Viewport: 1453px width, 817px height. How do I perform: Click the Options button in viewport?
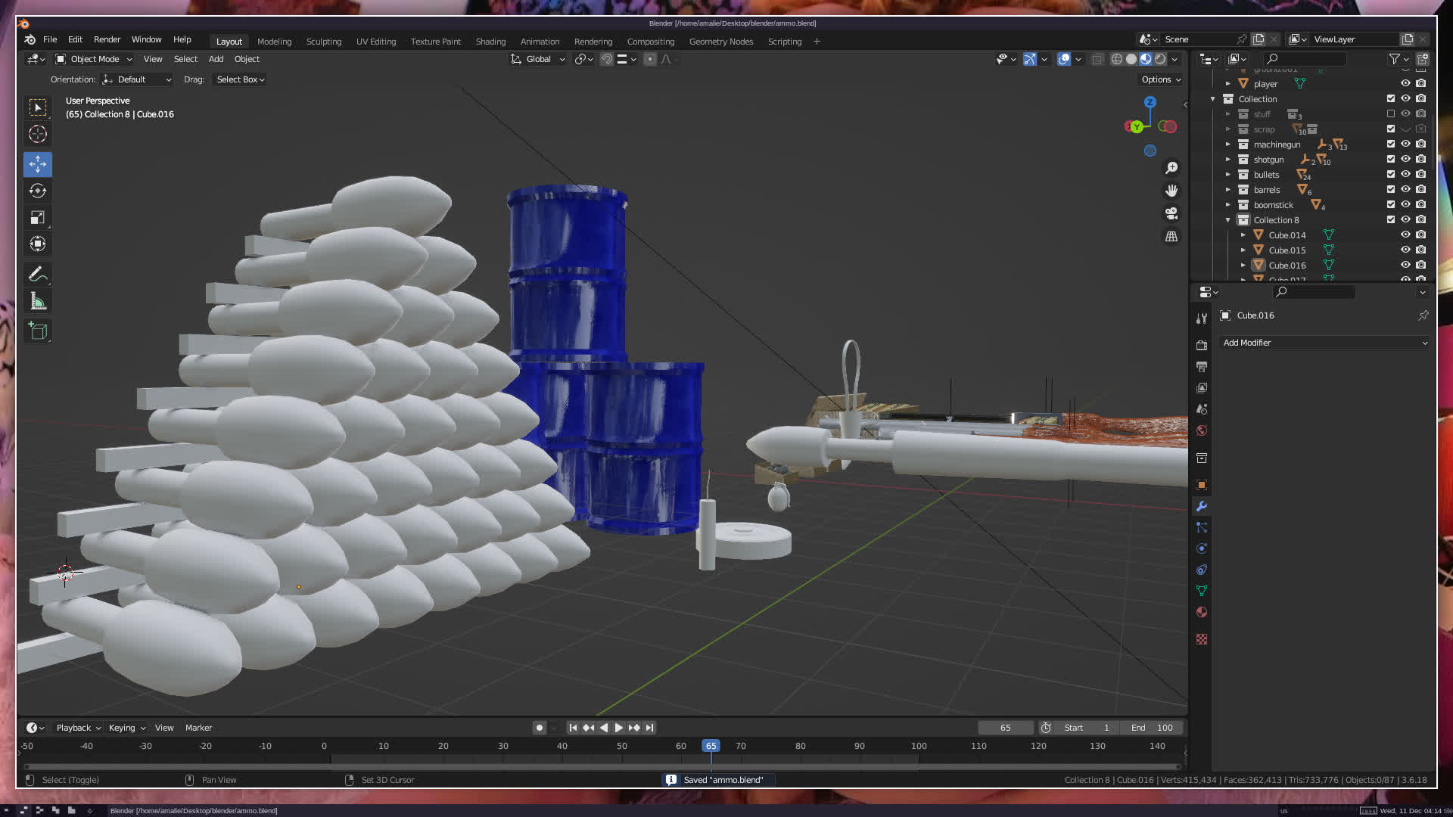1160,79
